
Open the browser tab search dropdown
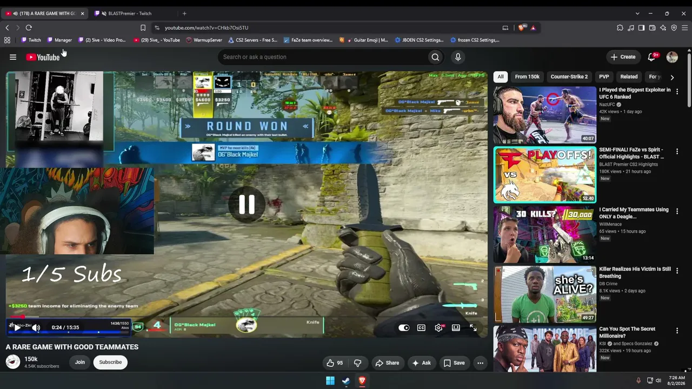pos(637,14)
